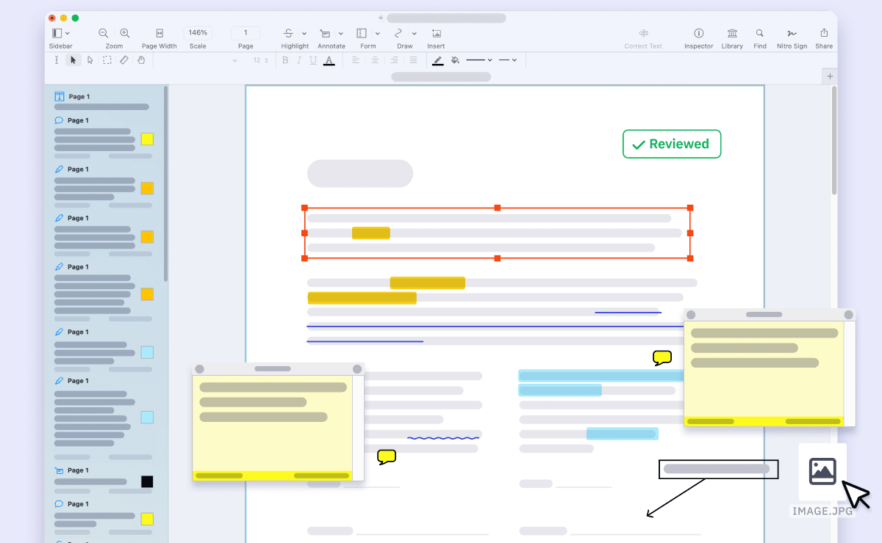Screen dimensions: 882x543
Task: Click the right sticky note title bar
Action: pyautogui.click(x=770, y=315)
